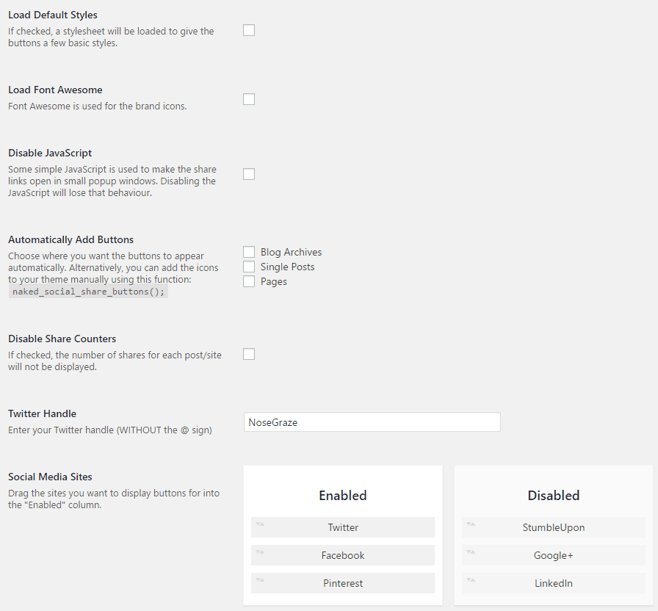Select the Google+ item in Disabled column

click(x=554, y=555)
